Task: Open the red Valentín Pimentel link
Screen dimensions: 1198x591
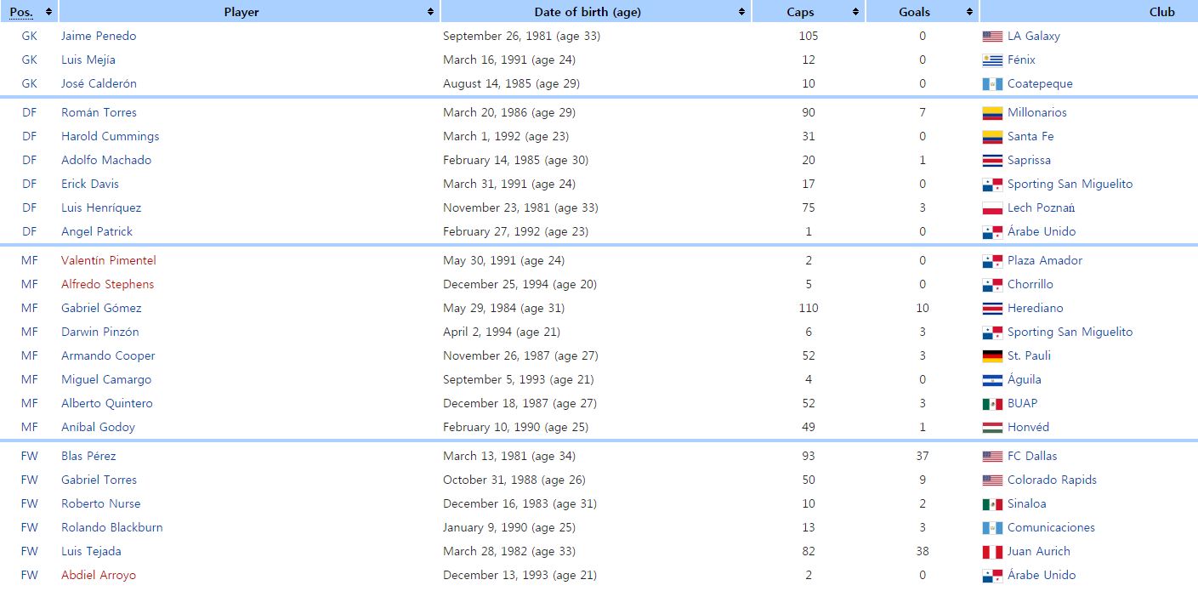Action: (109, 261)
